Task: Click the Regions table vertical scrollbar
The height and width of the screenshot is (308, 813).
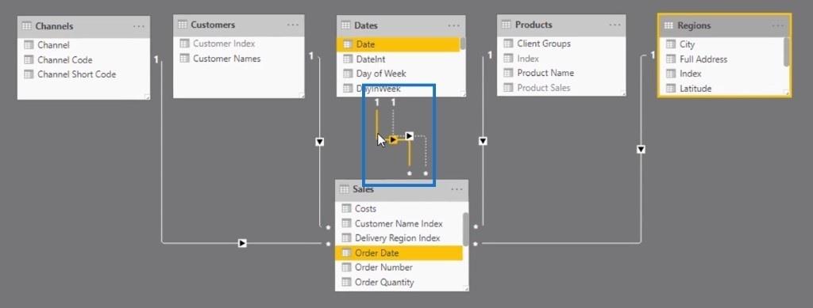Action: click(787, 52)
